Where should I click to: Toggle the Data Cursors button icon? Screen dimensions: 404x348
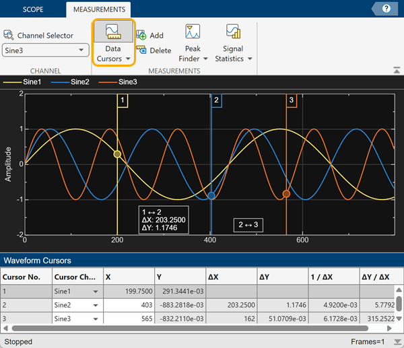pyautogui.click(x=113, y=32)
